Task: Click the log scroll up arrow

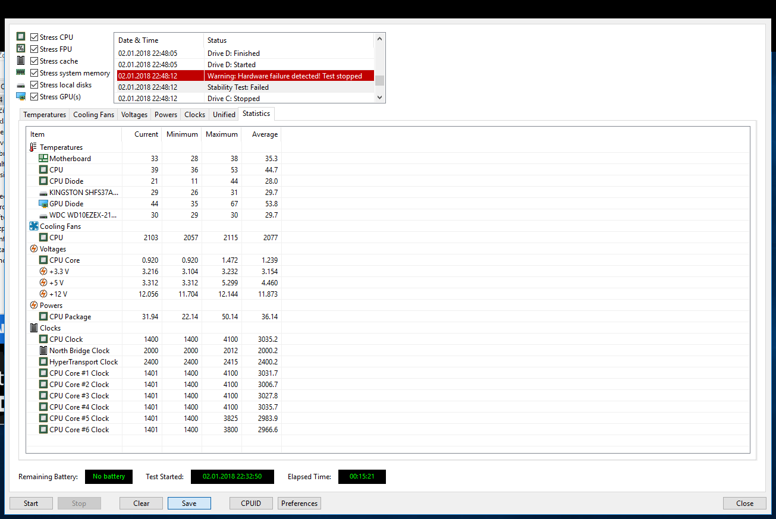Action: point(379,39)
